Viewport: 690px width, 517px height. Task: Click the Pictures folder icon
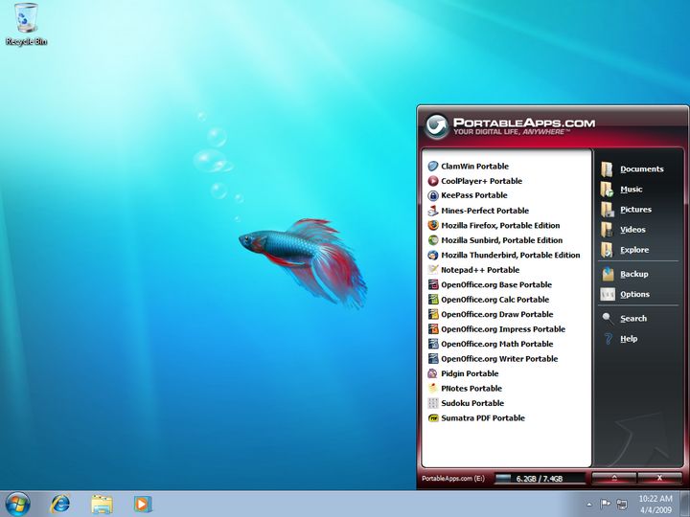pyautogui.click(x=608, y=210)
